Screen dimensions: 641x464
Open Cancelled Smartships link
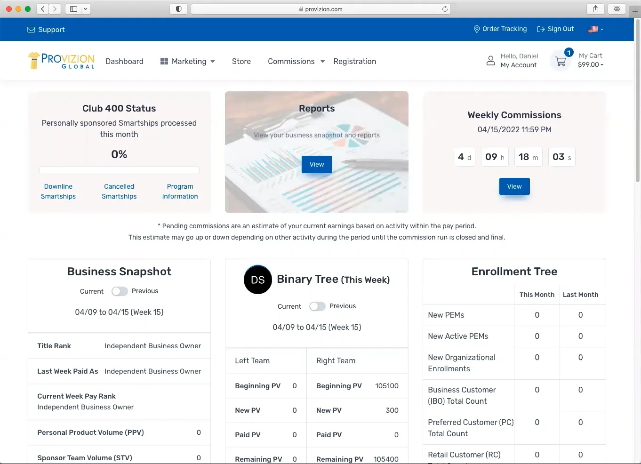coord(119,192)
